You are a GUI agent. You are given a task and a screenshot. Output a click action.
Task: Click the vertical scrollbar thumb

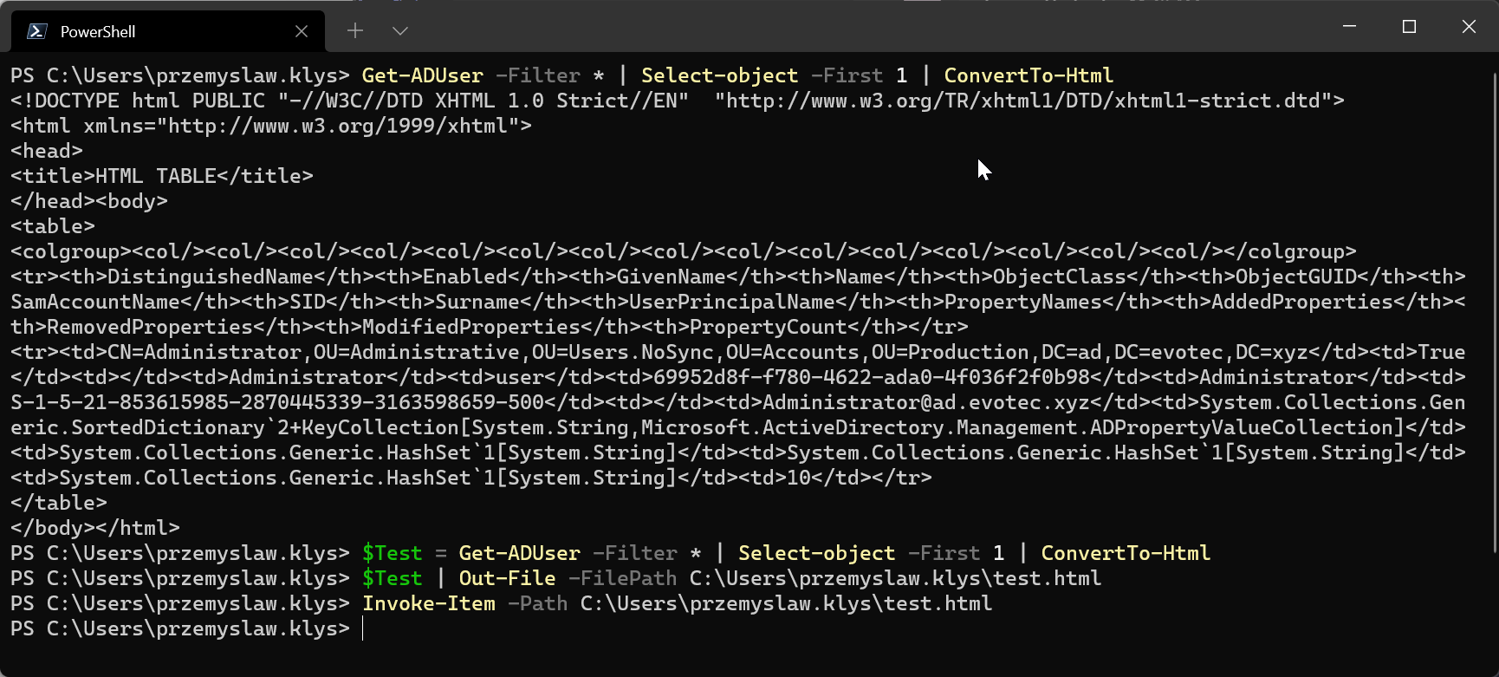click(x=1494, y=303)
